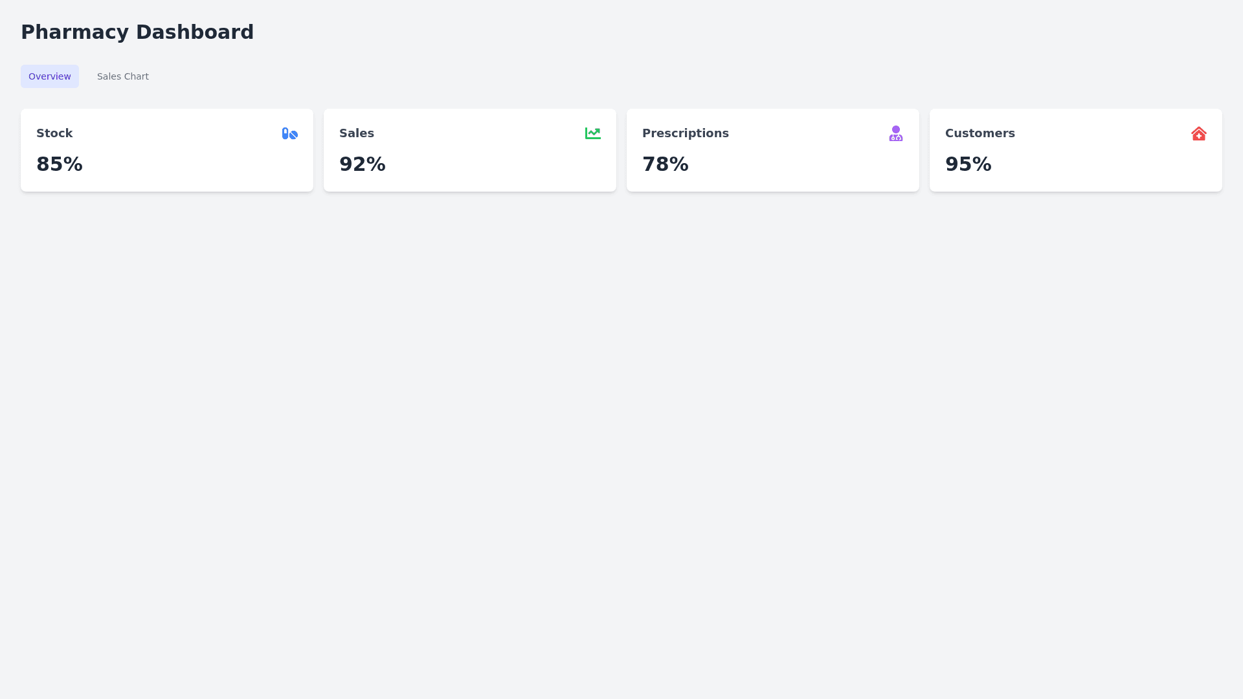Switch to the Sales Chart tab
This screenshot has height=699, width=1243.
(x=123, y=76)
